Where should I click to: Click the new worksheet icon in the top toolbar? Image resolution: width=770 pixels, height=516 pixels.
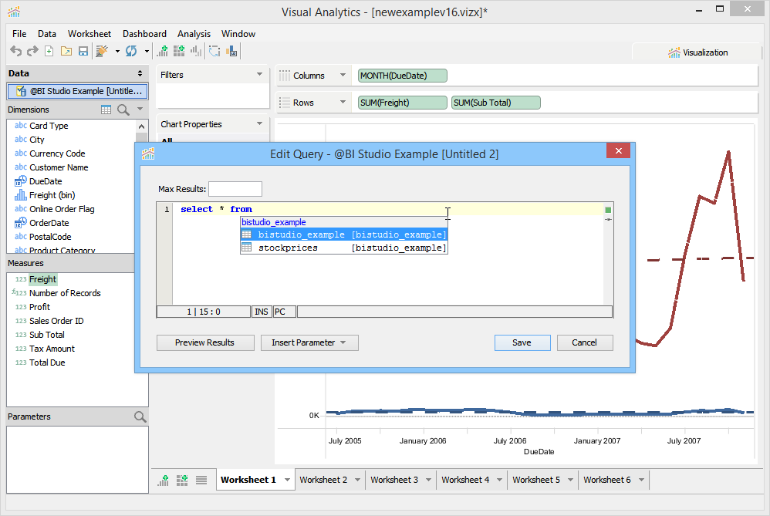tap(162, 52)
